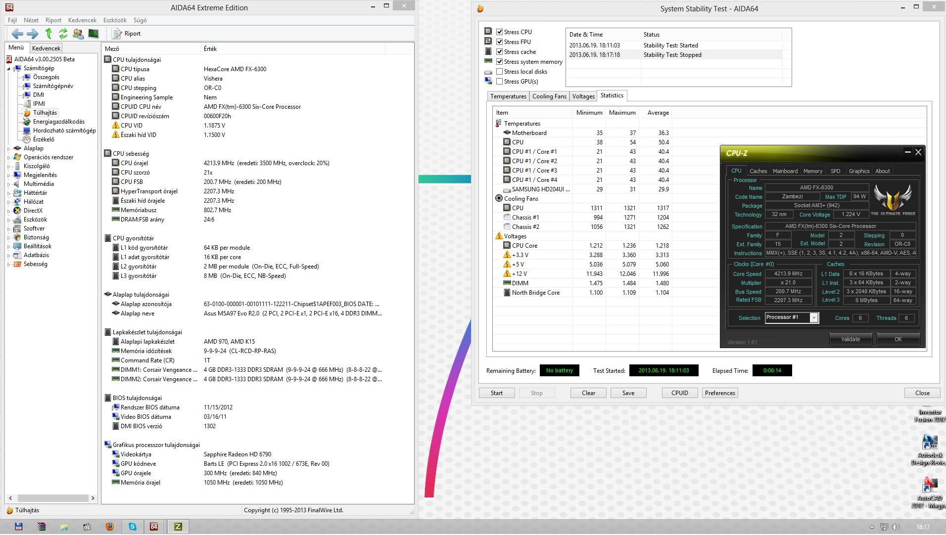Expand the Alaplap tree node
This screenshot has width=946, height=535.
coord(9,148)
